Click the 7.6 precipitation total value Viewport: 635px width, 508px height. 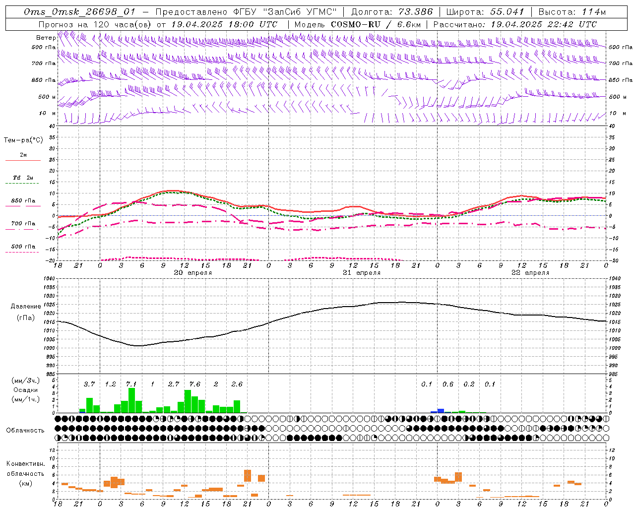click(x=194, y=384)
